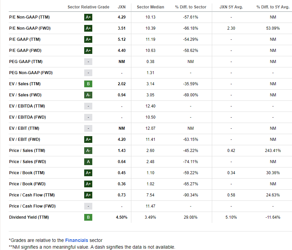
Task: Click the A+ badge for Price / Cash Flow (TTM)
Action: point(88,195)
